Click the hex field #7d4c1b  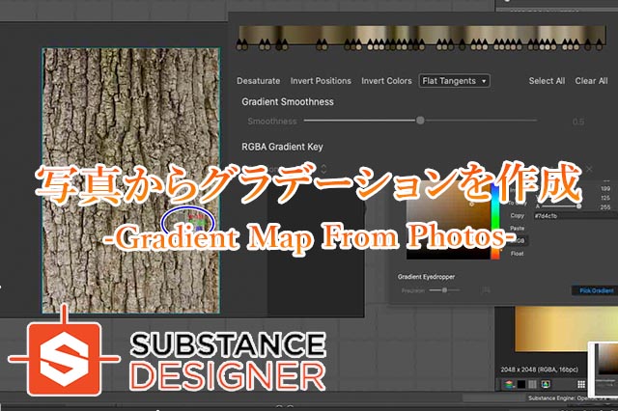pyautogui.click(x=574, y=216)
